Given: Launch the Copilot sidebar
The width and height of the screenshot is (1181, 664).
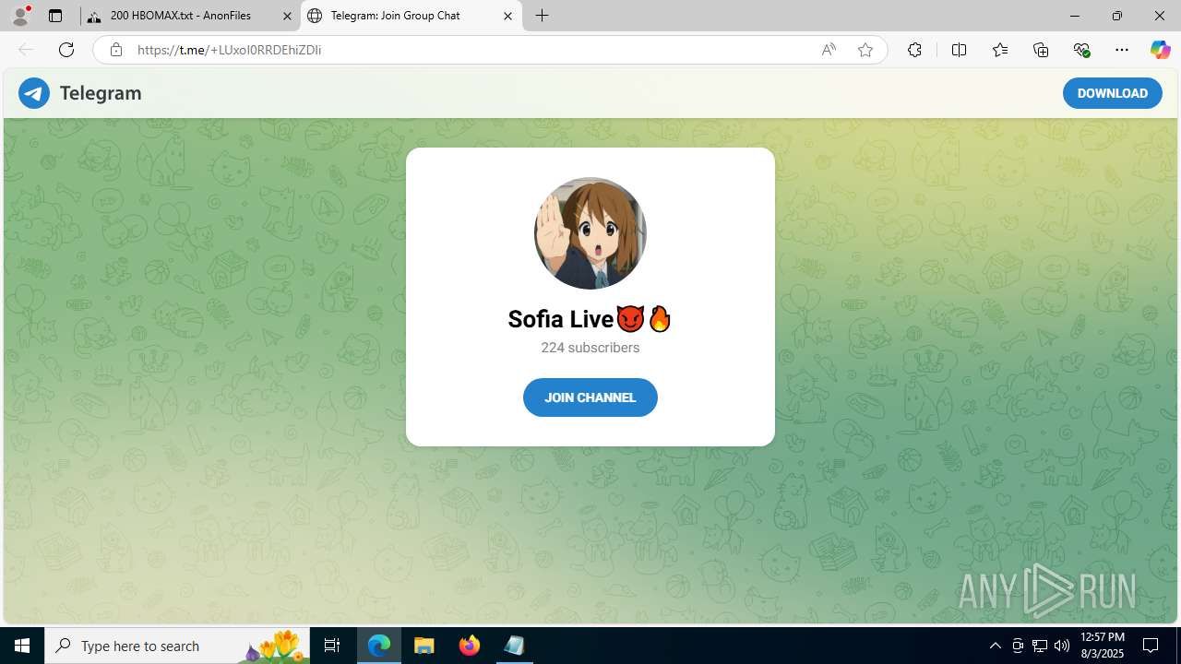Looking at the screenshot, I should 1161,50.
